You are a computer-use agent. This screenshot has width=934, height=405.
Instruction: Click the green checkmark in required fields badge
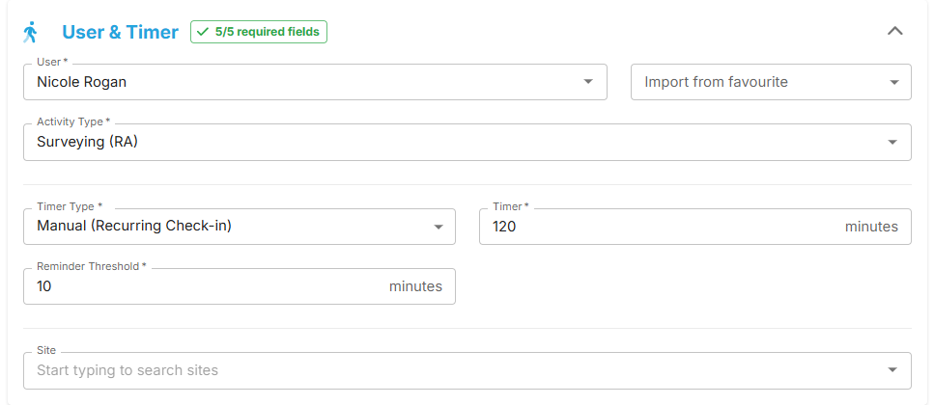(x=203, y=32)
